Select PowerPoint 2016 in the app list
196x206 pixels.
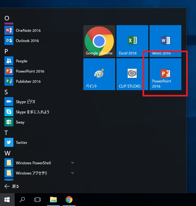point(30,71)
